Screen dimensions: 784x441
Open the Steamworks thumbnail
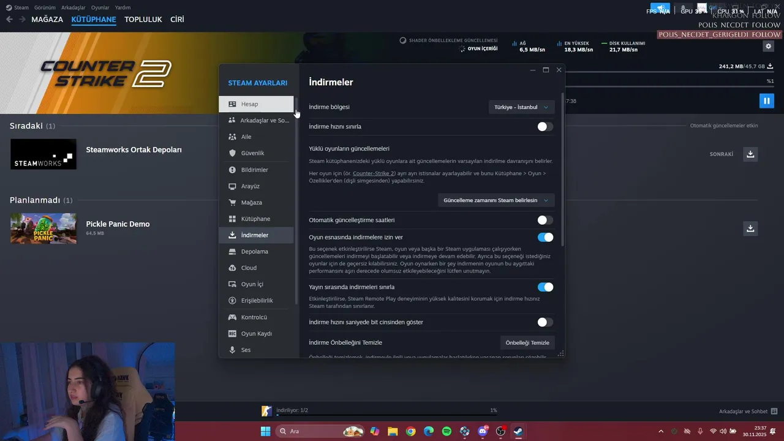pyautogui.click(x=43, y=154)
